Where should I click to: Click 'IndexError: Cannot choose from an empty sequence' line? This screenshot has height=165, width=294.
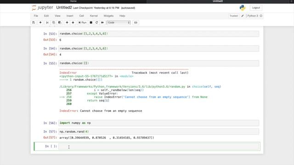coord(101,111)
